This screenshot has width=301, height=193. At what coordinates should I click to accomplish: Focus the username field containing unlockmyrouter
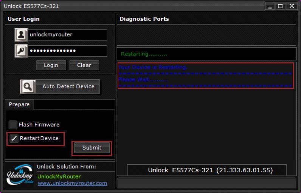coord(68,35)
